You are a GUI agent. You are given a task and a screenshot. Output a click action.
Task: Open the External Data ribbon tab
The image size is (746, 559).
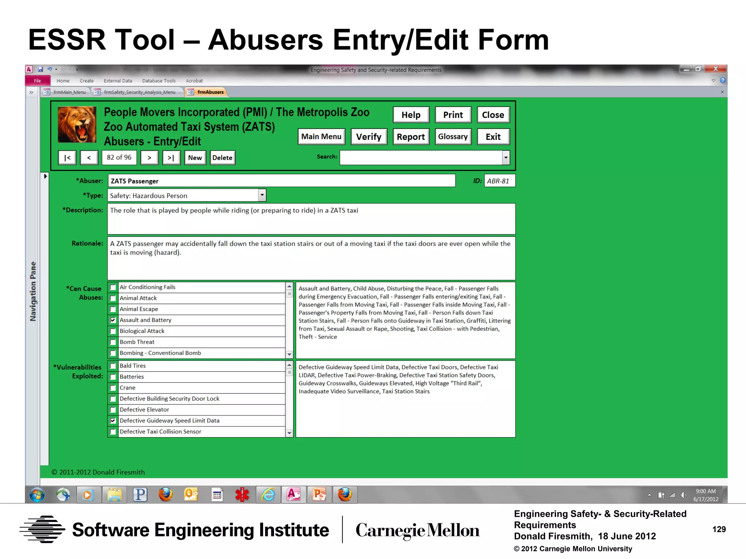coord(118,81)
